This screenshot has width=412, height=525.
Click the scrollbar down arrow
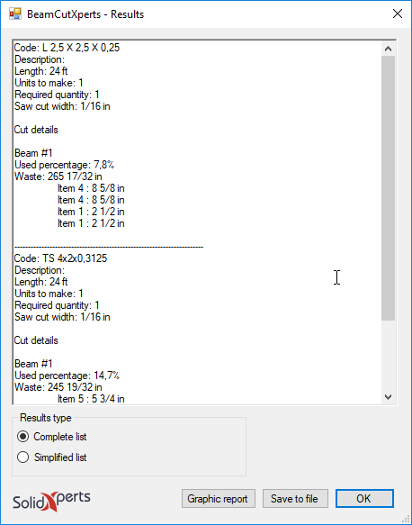[388, 397]
